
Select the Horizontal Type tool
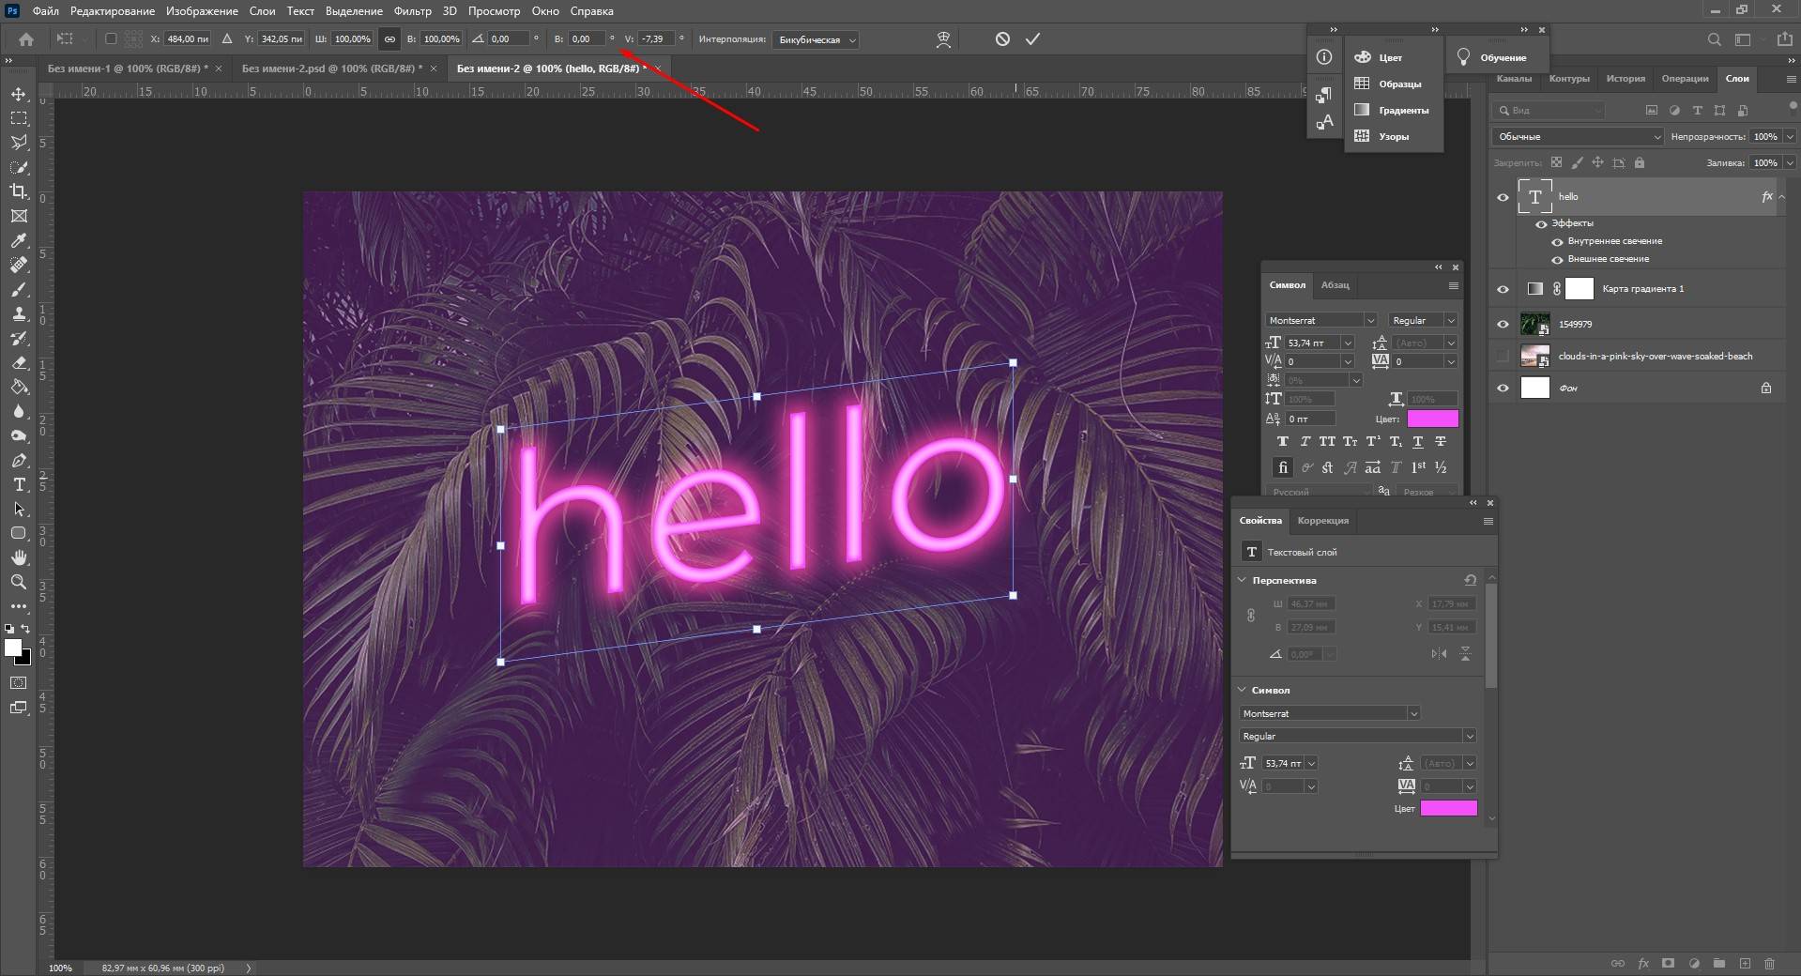[19, 484]
